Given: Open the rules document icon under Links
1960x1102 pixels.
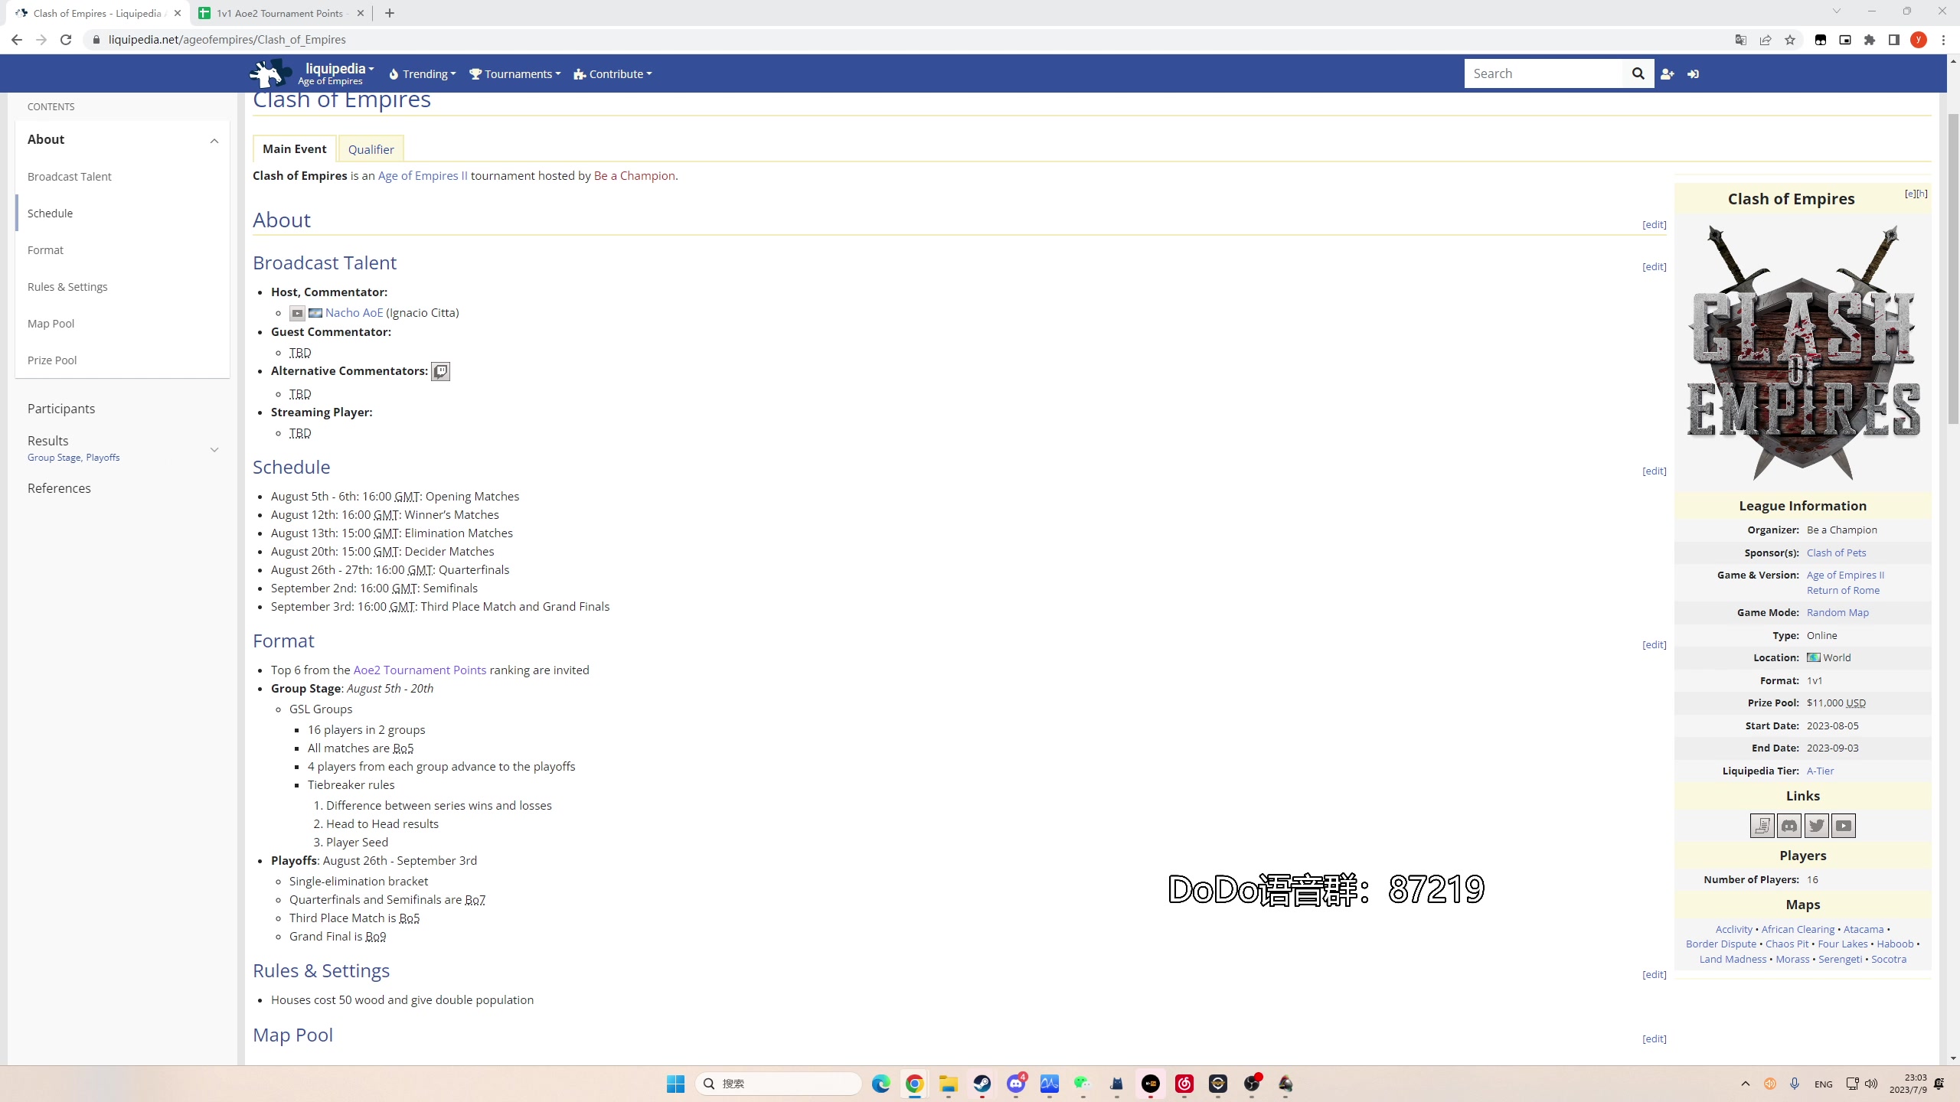Looking at the screenshot, I should [1762, 826].
